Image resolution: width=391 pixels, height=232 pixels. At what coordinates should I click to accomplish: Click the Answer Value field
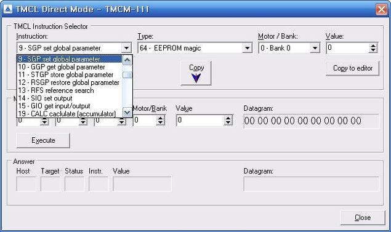coord(142,184)
